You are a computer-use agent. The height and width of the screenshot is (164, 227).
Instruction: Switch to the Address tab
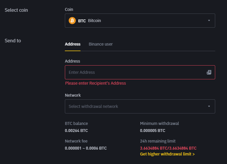pos(73,44)
